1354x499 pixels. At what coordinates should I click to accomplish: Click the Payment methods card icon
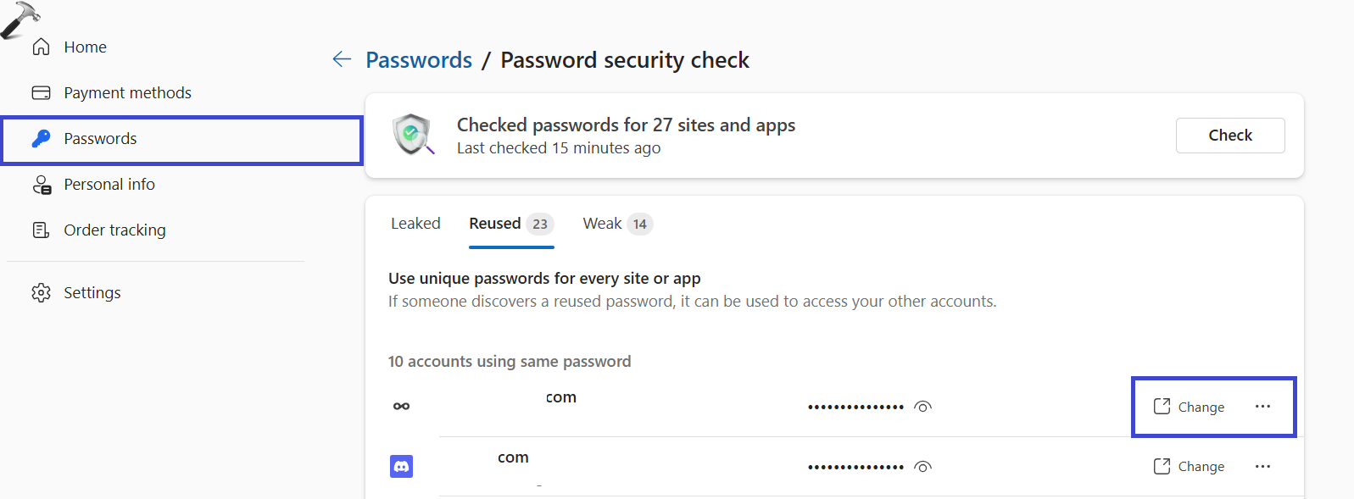coord(41,93)
